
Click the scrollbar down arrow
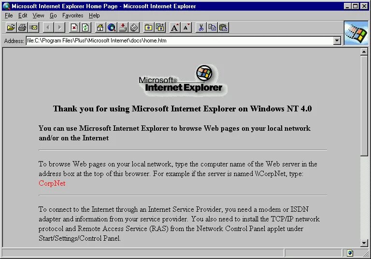click(364, 243)
